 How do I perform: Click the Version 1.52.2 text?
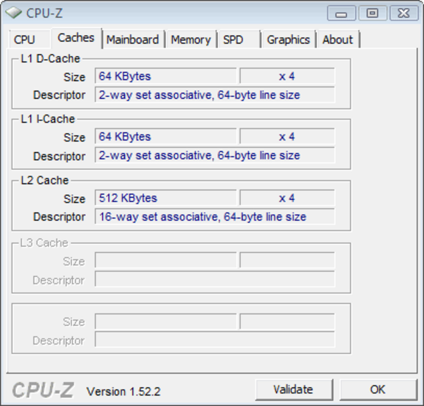pos(123,392)
